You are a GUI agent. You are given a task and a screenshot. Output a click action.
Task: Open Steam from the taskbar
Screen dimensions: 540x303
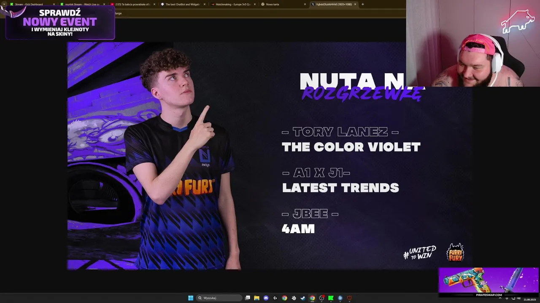(x=303, y=298)
